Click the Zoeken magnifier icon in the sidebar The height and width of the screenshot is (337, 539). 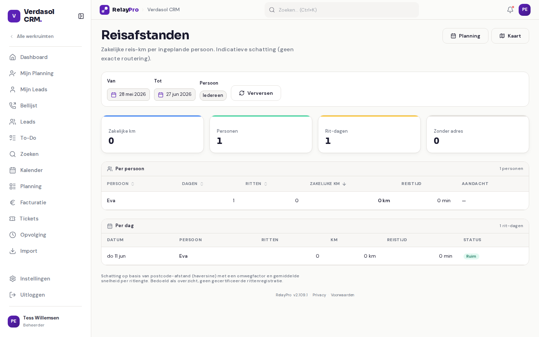coord(13,154)
